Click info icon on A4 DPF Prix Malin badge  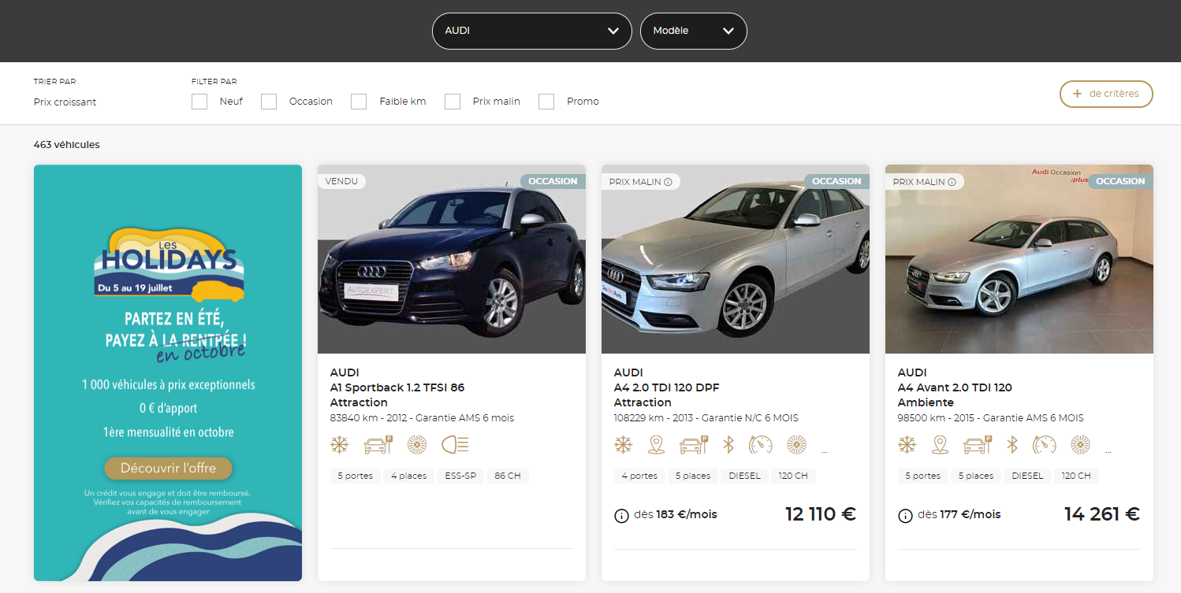pyautogui.click(x=668, y=182)
